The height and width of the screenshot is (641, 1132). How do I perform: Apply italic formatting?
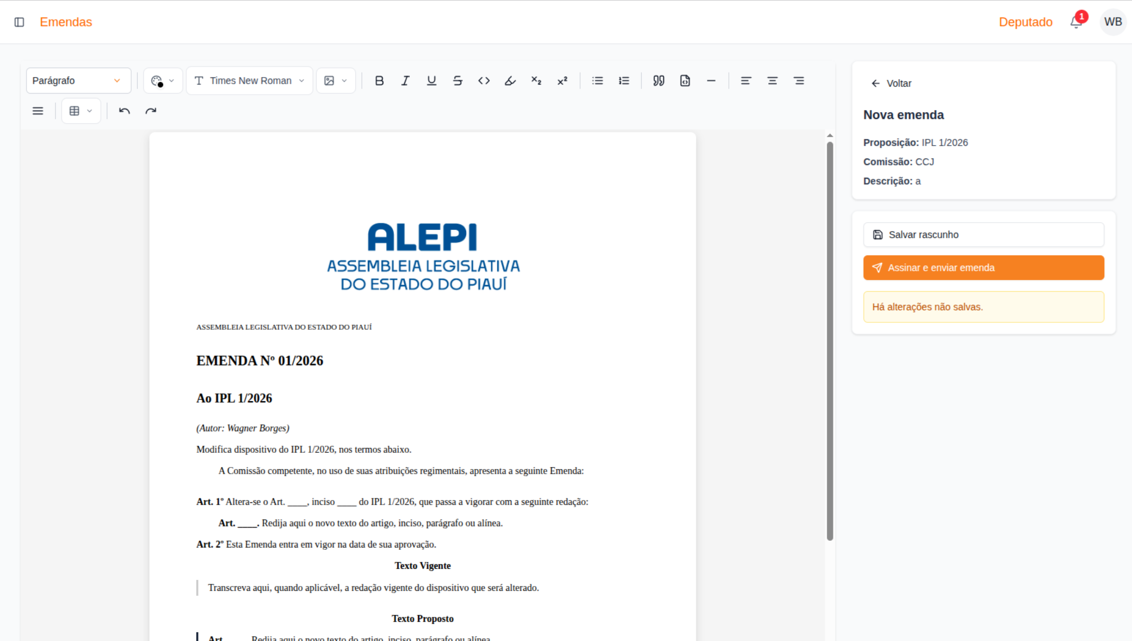point(405,81)
